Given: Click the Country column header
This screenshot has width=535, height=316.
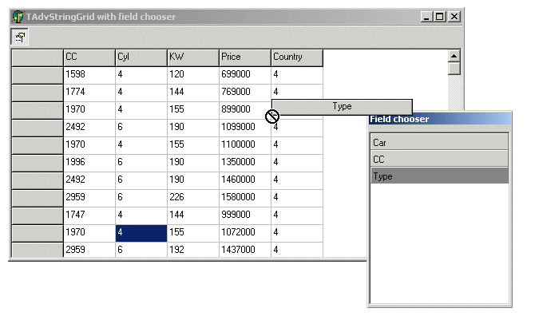Looking at the screenshot, I should click(x=297, y=57).
